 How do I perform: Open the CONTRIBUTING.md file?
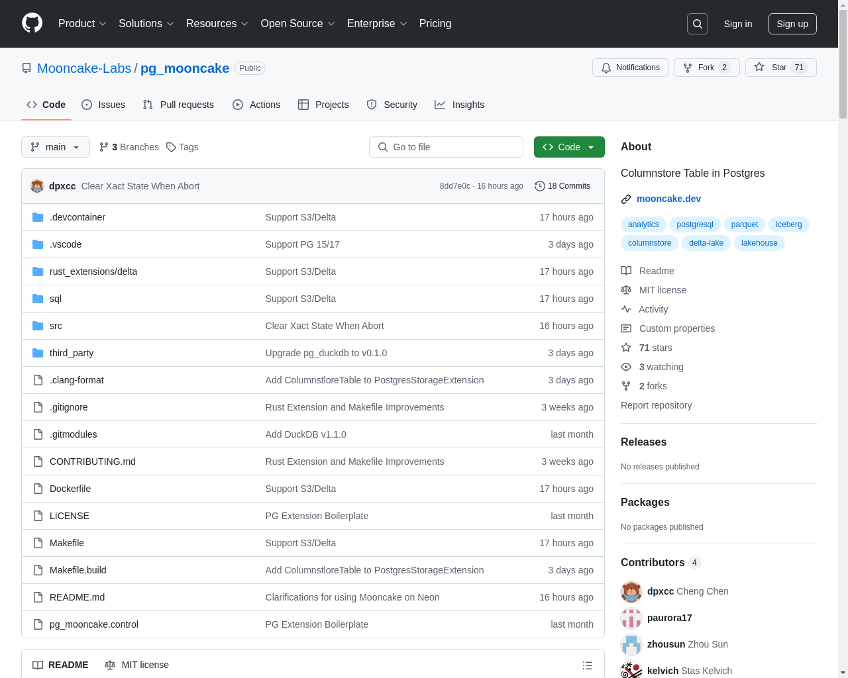tap(93, 461)
